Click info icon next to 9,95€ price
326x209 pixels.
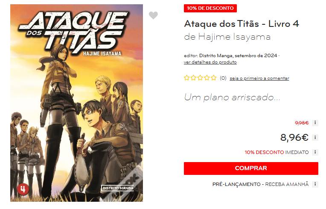click(315, 123)
